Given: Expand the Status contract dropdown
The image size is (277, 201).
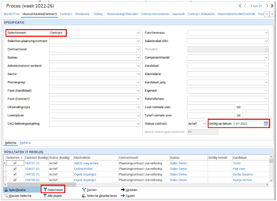Looking at the screenshot, I should point(204,124).
